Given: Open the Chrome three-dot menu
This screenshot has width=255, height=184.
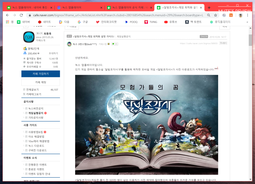Looking at the screenshot, I should [x=248, y=15].
